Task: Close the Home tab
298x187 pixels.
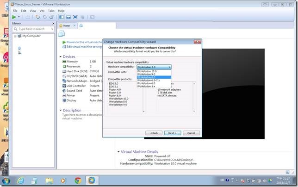Action: [x=74, y=25]
